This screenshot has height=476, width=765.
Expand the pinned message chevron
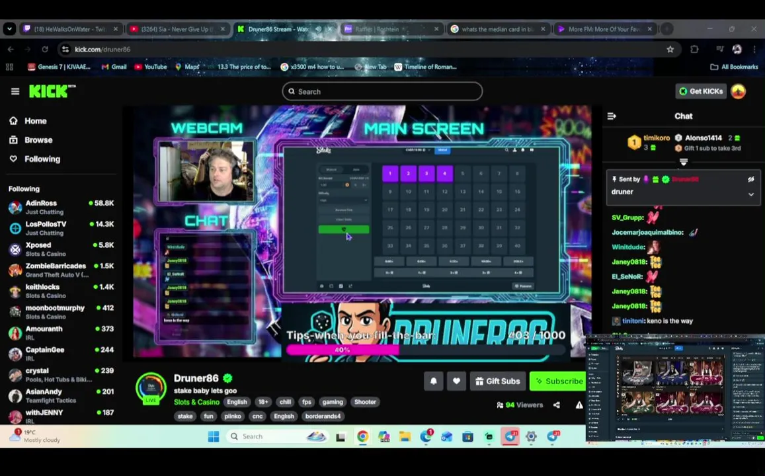pos(751,194)
